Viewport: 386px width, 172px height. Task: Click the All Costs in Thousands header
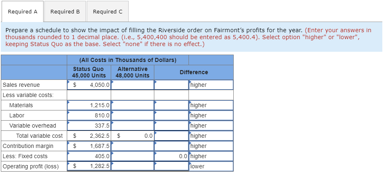point(128,60)
